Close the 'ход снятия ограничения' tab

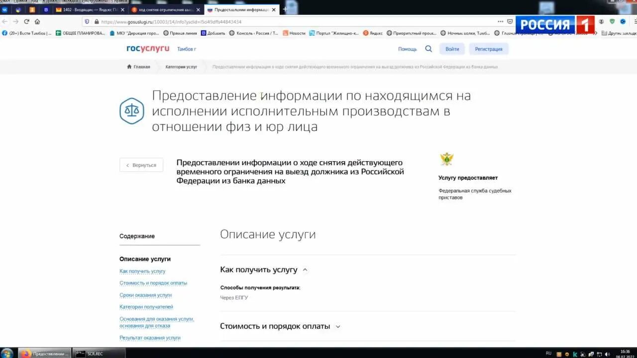click(x=198, y=9)
